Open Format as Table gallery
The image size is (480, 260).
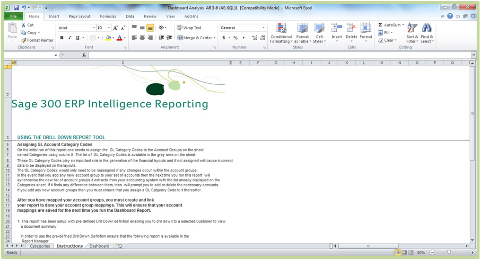pyautogui.click(x=303, y=33)
